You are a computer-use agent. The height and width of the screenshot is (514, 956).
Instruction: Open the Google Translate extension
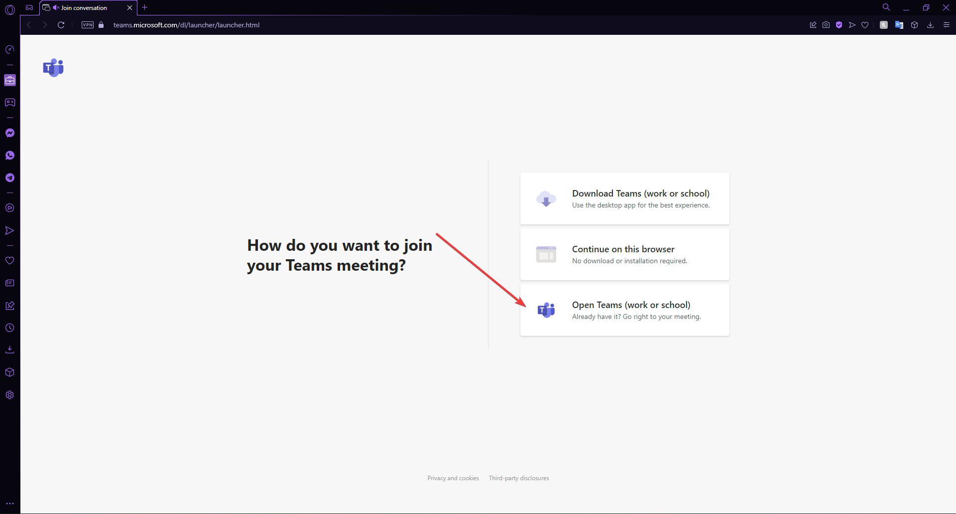click(x=899, y=25)
